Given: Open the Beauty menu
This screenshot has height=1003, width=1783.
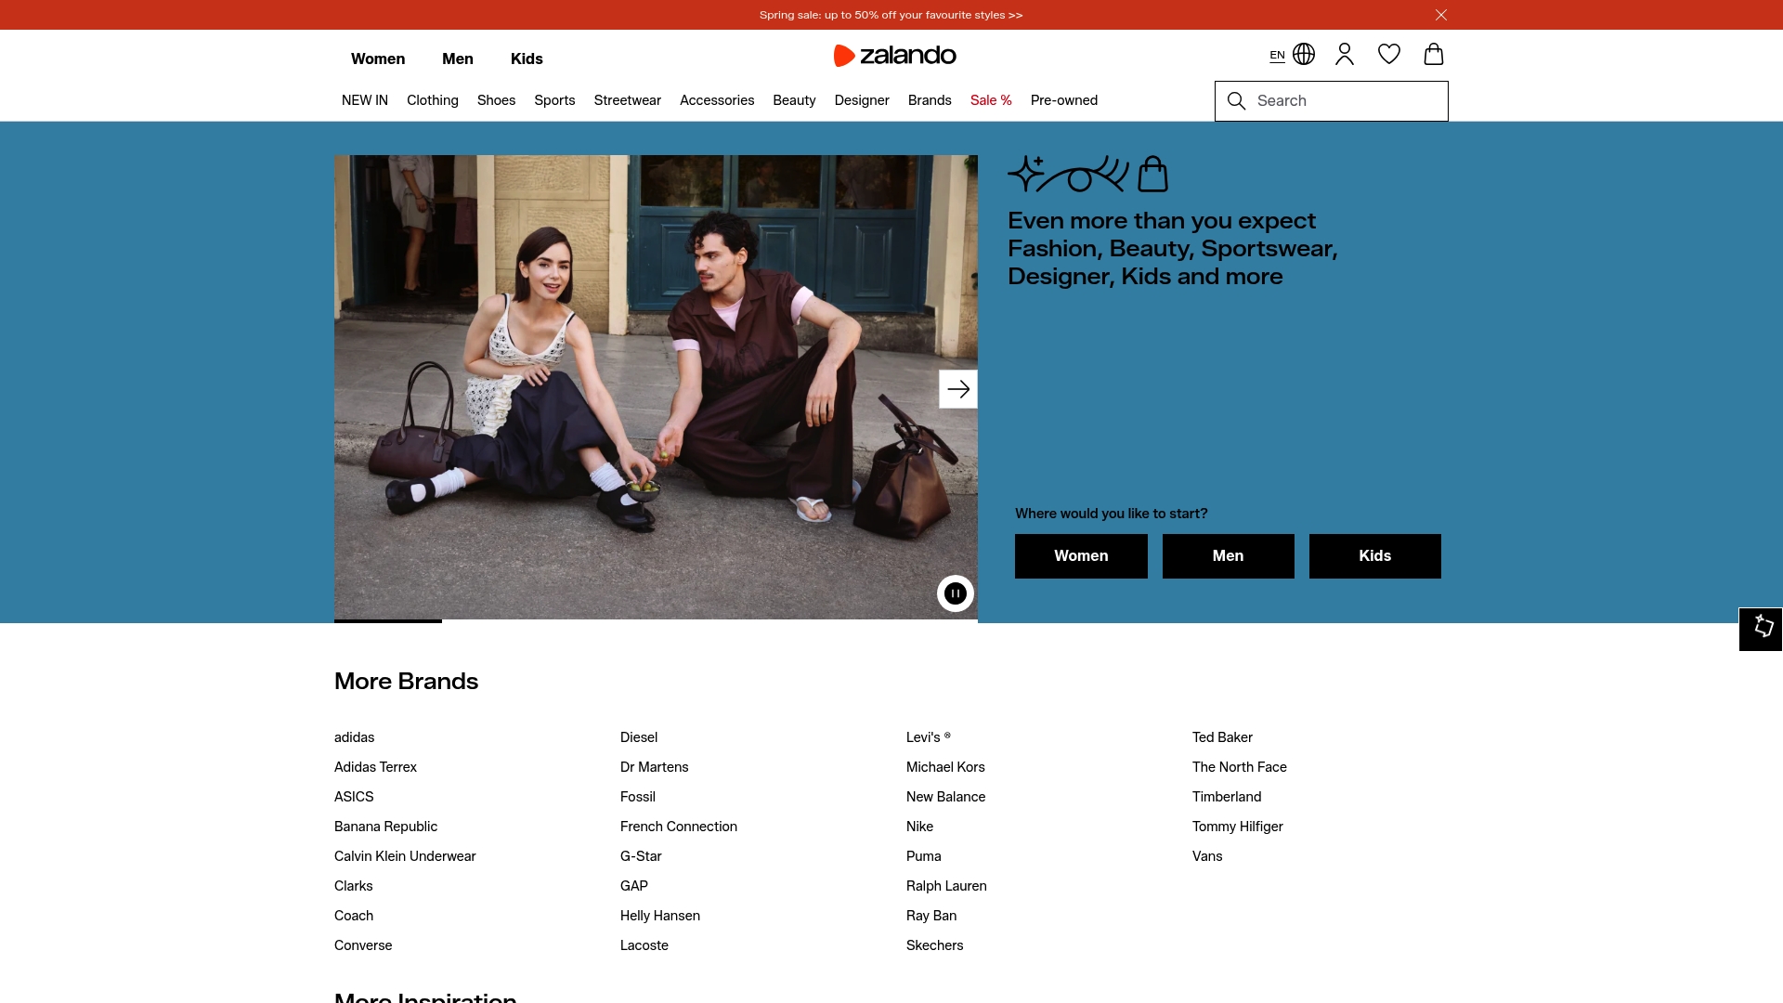Looking at the screenshot, I should tap(794, 100).
